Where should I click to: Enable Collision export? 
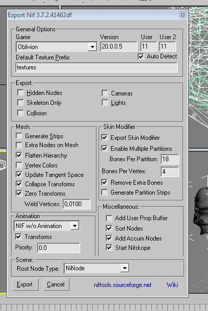tap(20, 113)
